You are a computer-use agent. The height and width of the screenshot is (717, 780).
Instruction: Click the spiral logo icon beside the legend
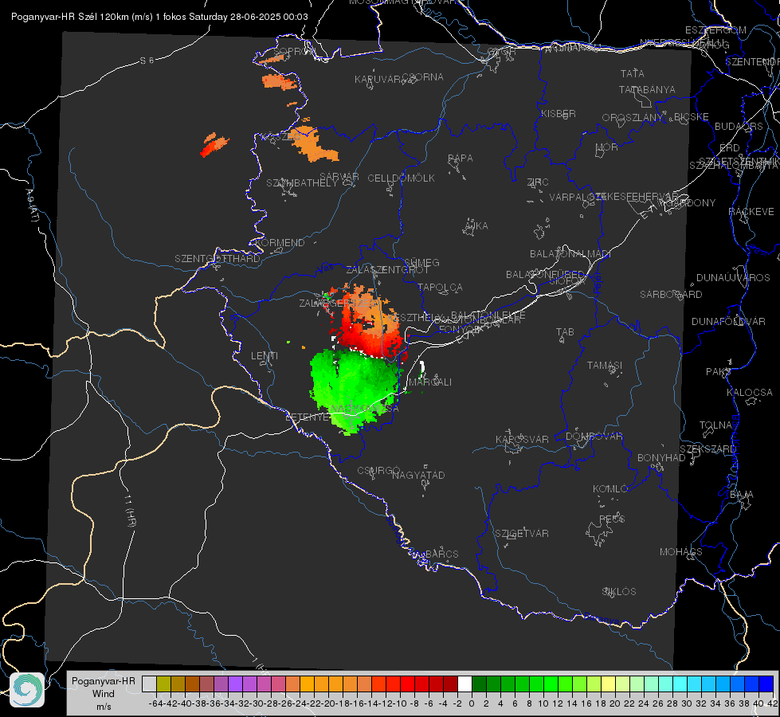pos(27,689)
